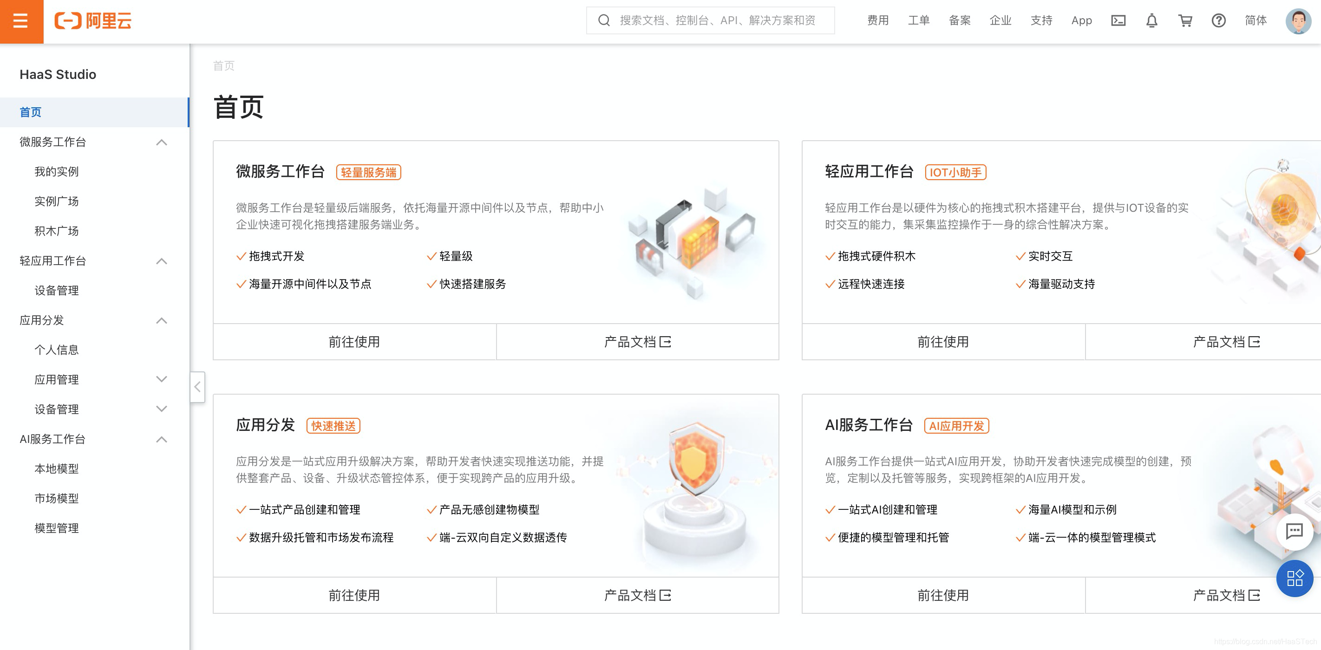Click the 端-云双向自定义数据透传 feature text
Viewport: 1321px width, 650px height.
tap(503, 537)
